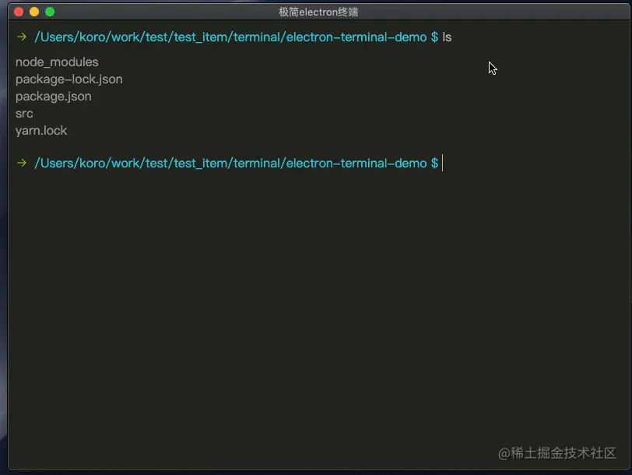Select the yarn.lock entry
632x475 pixels.
pyautogui.click(x=41, y=131)
